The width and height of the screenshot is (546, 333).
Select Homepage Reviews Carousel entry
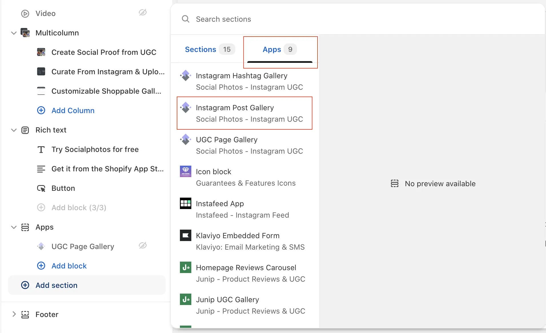[x=245, y=273]
